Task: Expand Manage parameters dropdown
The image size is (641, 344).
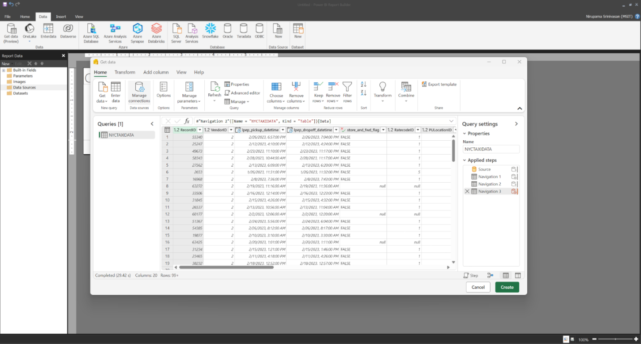Action: 189,92
